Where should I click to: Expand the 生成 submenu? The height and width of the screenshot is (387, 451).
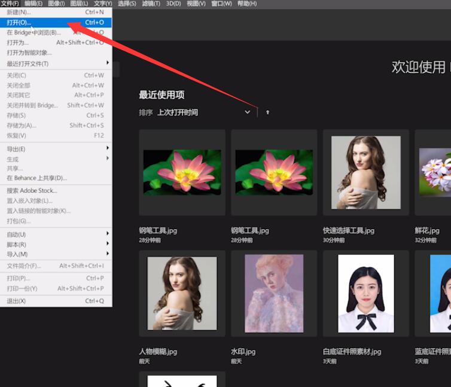(x=56, y=159)
